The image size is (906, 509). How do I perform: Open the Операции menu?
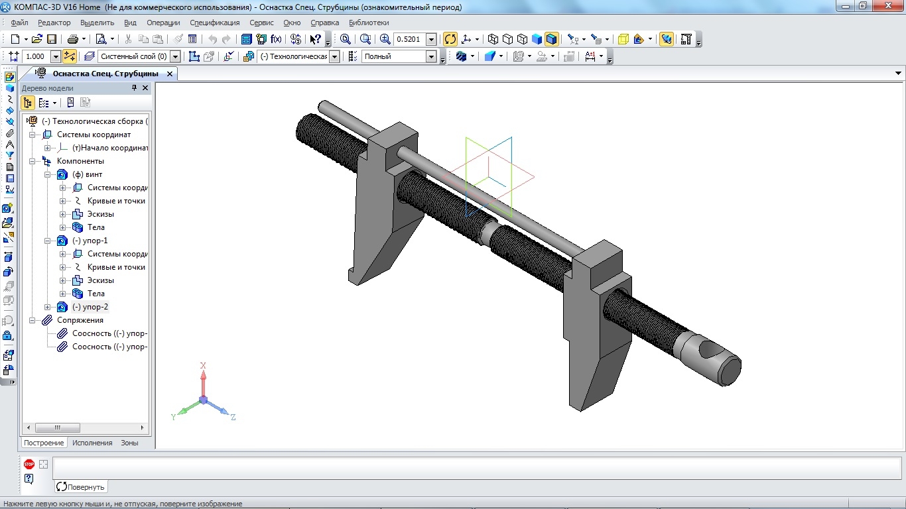pyautogui.click(x=163, y=23)
